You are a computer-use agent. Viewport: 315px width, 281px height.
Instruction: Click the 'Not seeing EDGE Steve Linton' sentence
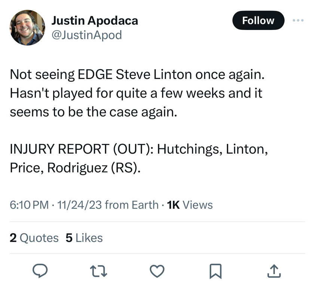137,74
